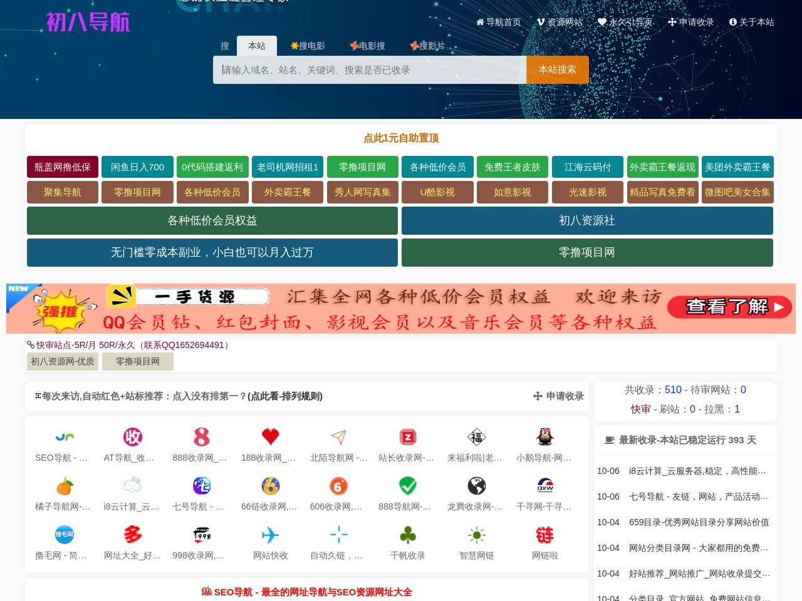Click the 查看了解 banner button
Viewport: 802px width, 601px height.
[729, 307]
